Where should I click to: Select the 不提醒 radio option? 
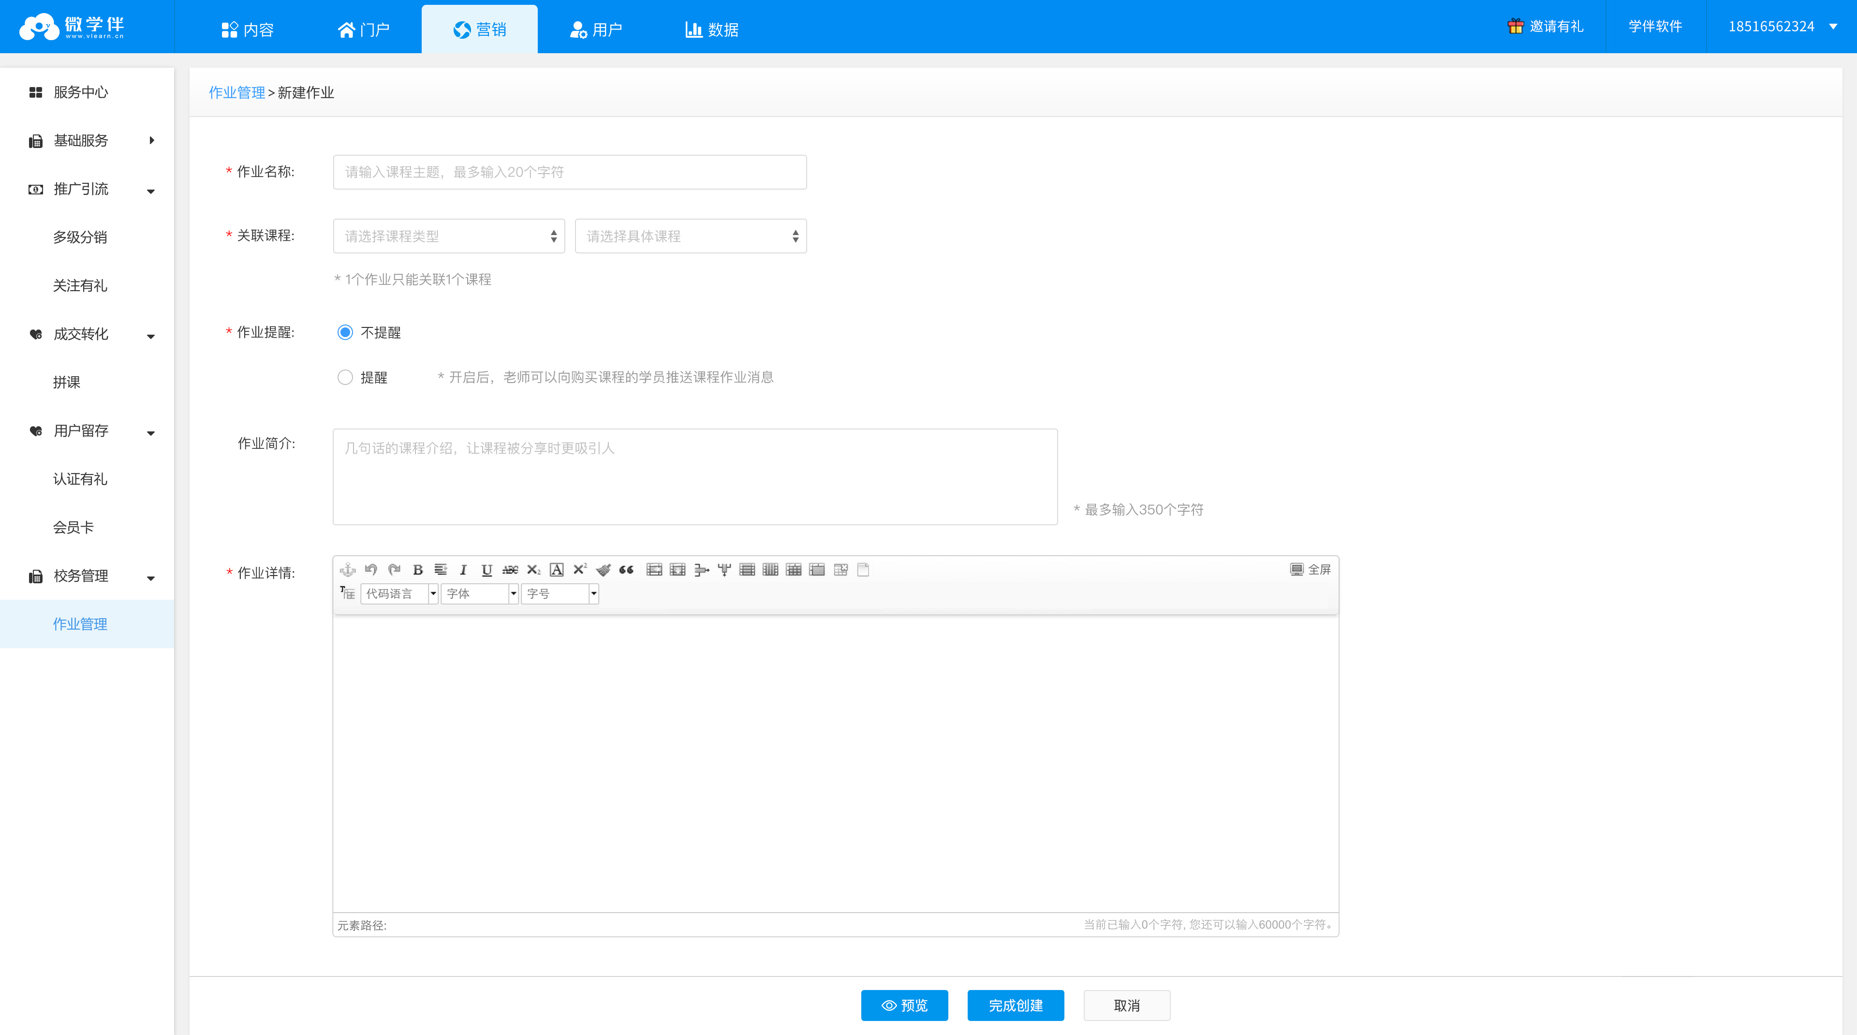345,332
